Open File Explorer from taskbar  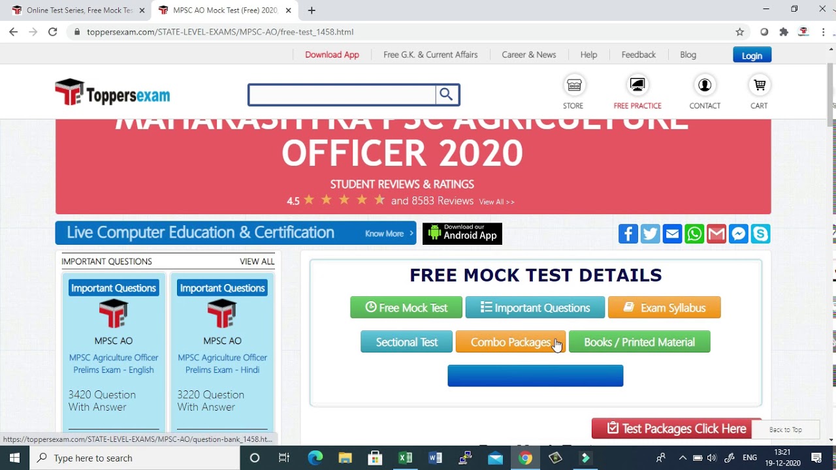tap(345, 458)
